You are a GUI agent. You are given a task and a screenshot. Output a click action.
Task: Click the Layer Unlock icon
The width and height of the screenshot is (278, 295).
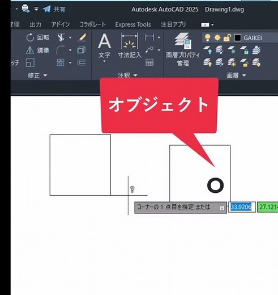tap(244, 62)
